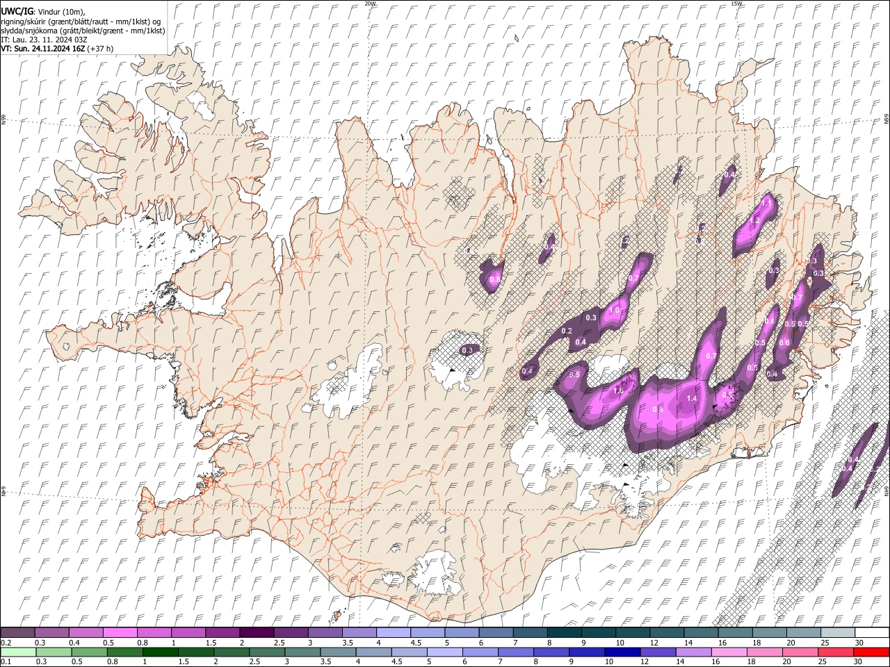Viewport: 890px width, 667px height.
Task: Pick the pale gray swatch between 25 and 30
Action: pos(838,632)
